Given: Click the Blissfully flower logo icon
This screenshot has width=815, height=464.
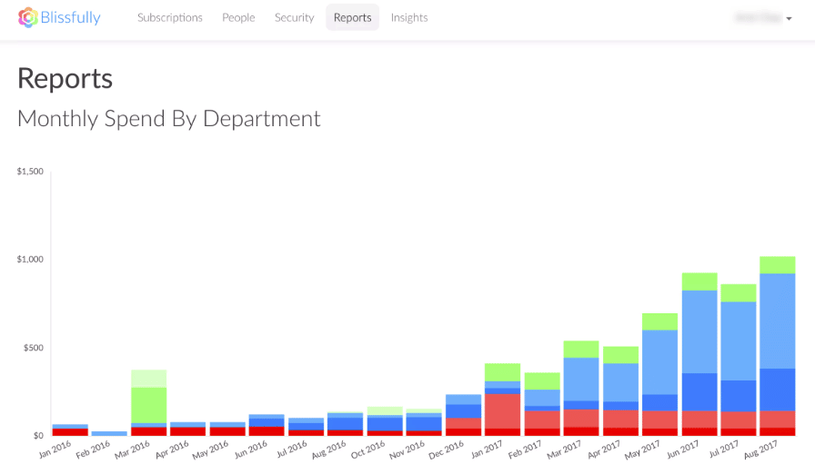Looking at the screenshot, I should (27, 17).
